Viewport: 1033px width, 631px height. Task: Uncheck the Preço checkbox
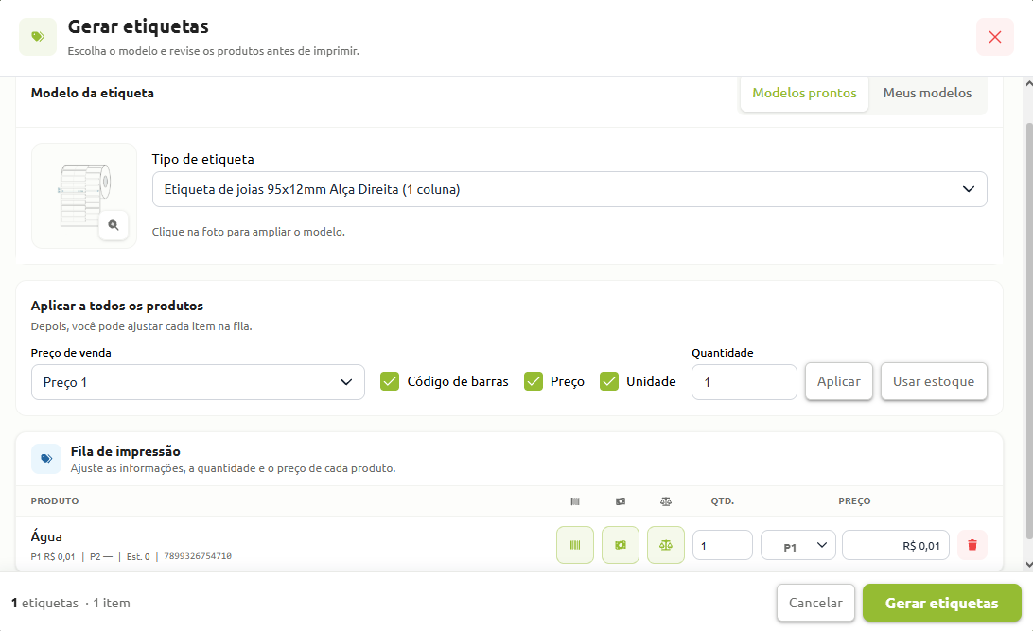tap(533, 381)
